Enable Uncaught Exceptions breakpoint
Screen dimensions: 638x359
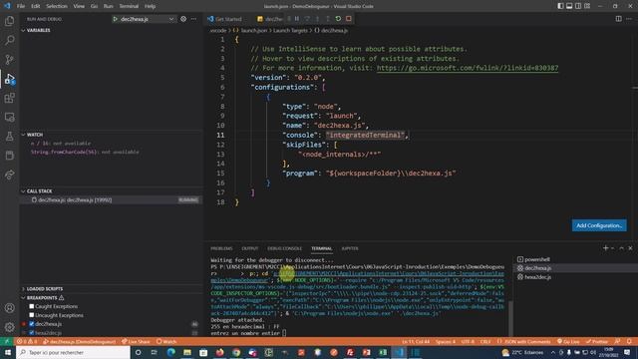click(x=31, y=315)
